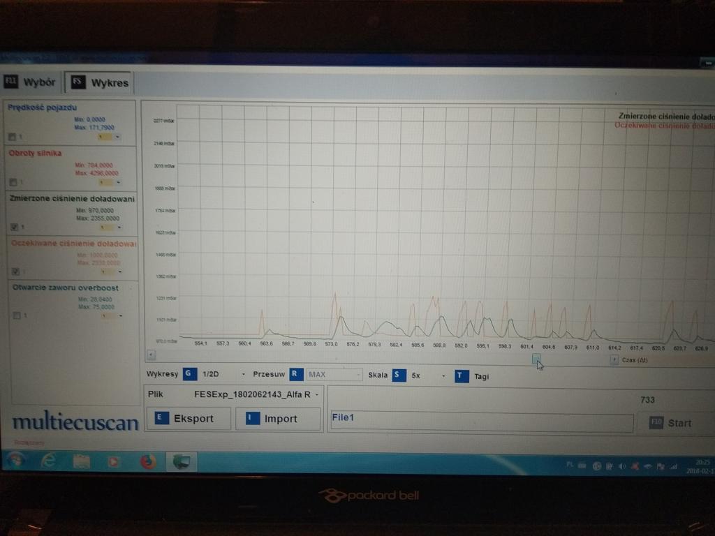Click the F10 icon beside Start
Screen dimensions: 715x536
pos(656,422)
